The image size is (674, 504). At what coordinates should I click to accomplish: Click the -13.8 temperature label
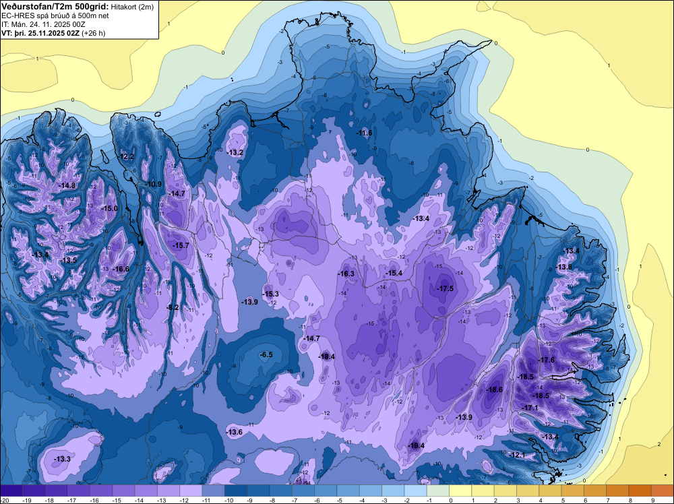coord(564,267)
